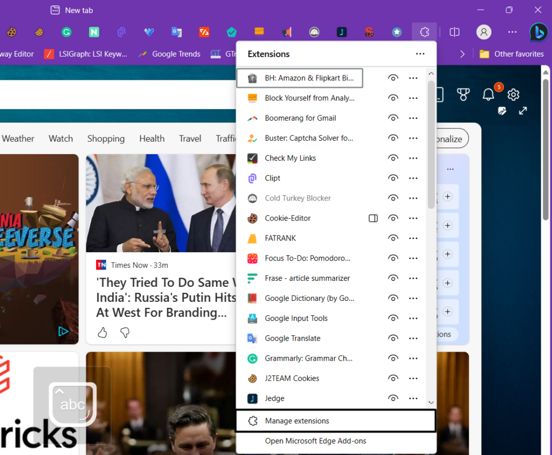The width and height of the screenshot is (552, 455).
Task: Open the Modi and Putin article thumbnail
Action: coord(161,203)
